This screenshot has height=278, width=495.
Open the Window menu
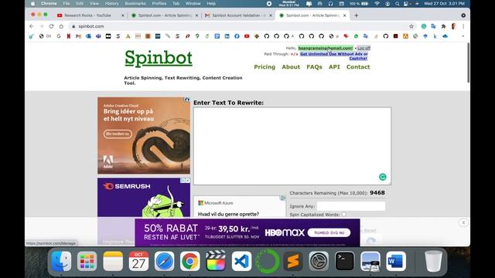click(193, 3)
